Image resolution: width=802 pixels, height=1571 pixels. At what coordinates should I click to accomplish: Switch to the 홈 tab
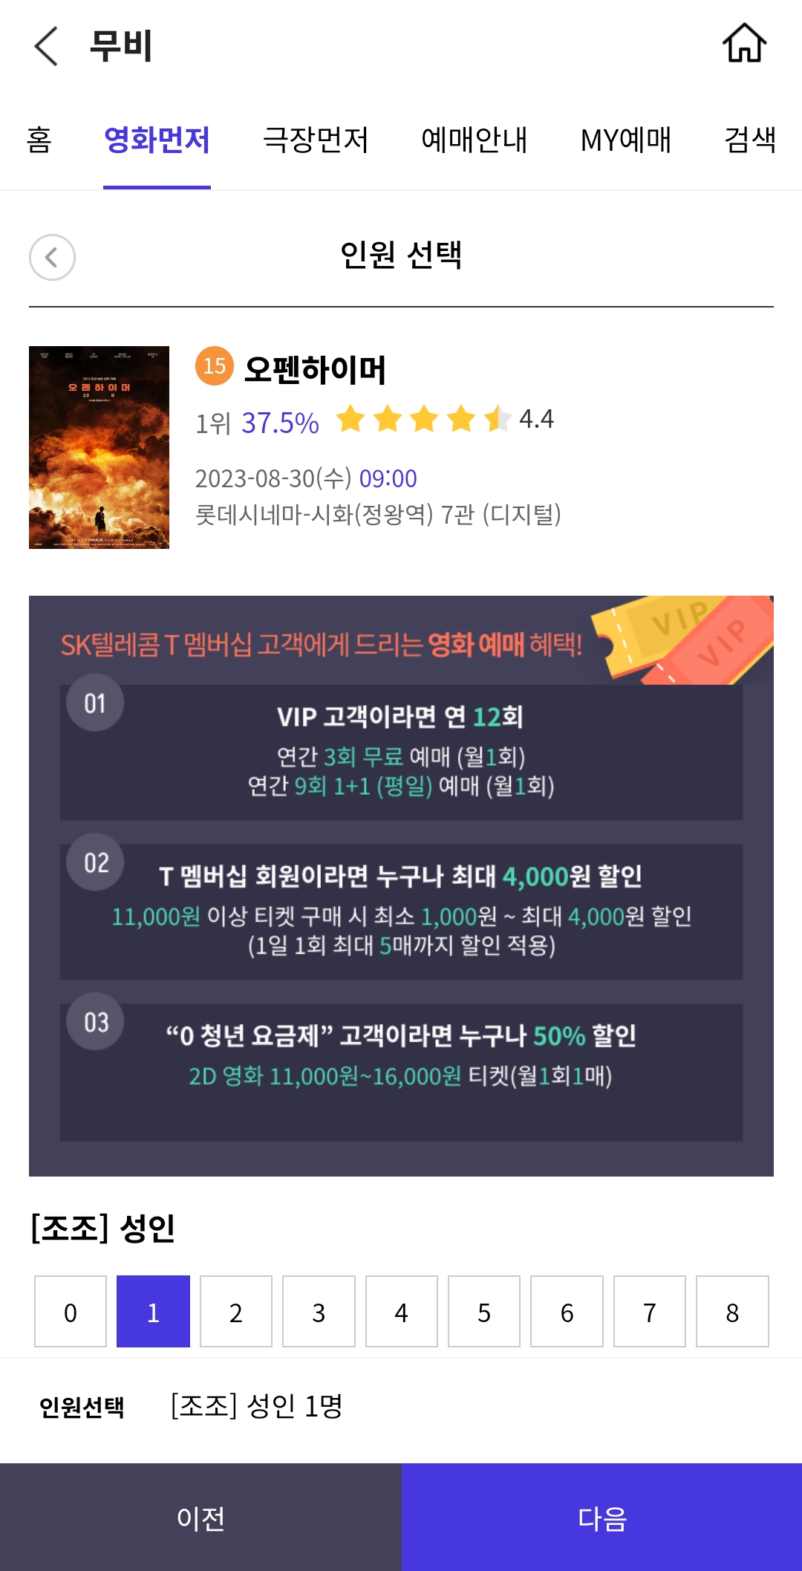(39, 140)
